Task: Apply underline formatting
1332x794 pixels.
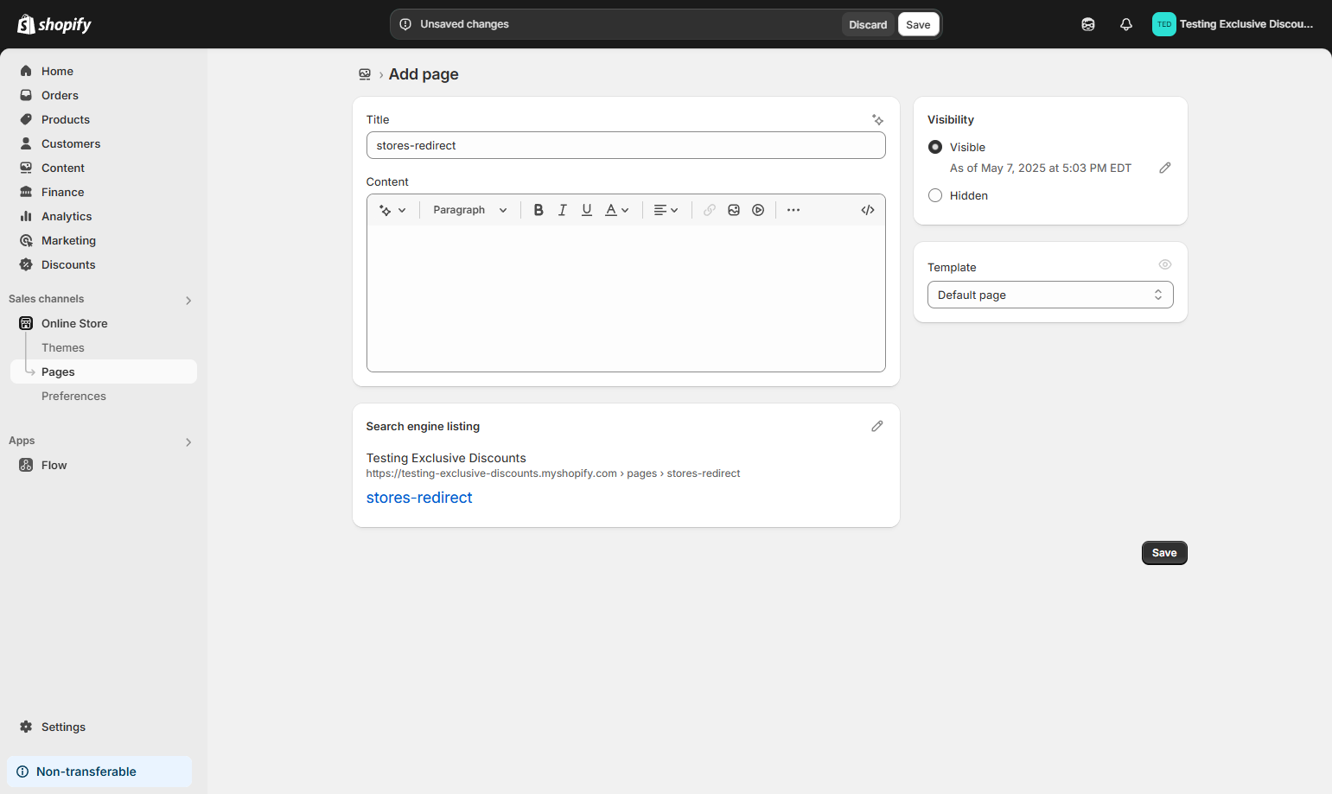Action: (587, 210)
